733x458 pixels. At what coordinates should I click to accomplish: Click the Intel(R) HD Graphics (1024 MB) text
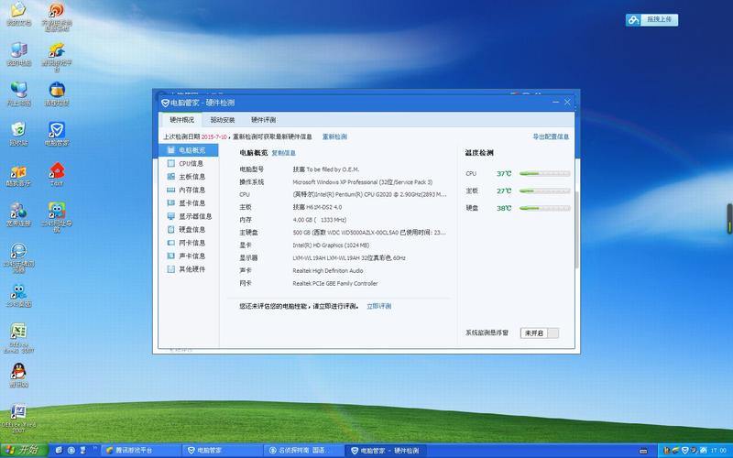[331, 245]
